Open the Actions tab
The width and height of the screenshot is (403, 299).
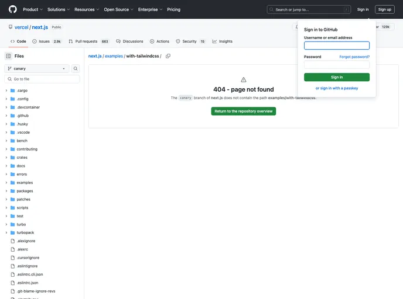tap(159, 41)
